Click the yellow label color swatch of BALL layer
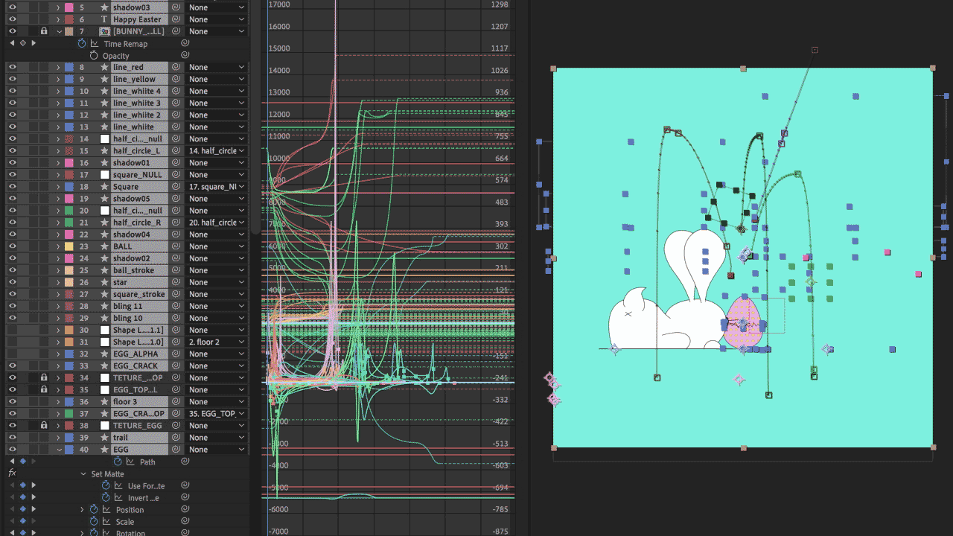This screenshot has height=536, width=953. [69, 246]
